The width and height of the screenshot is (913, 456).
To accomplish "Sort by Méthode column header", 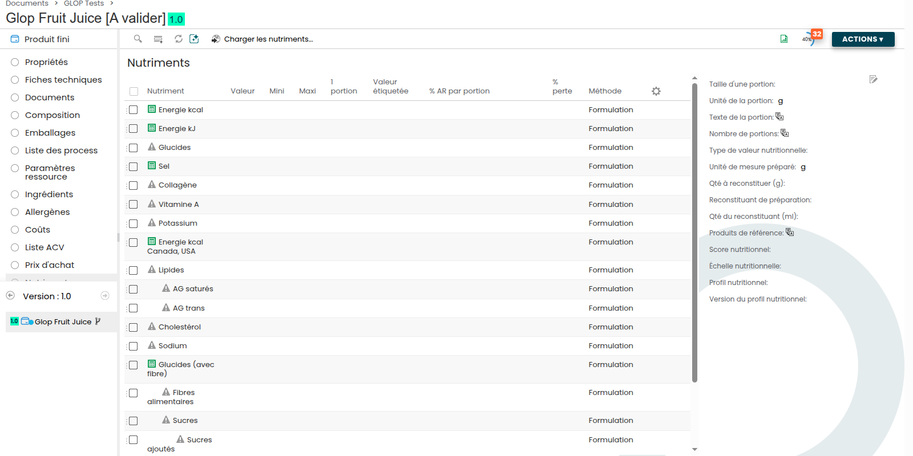I will pyautogui.click(x=605, y=91).
